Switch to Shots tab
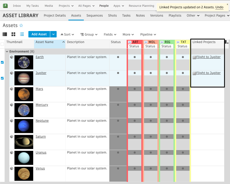230x184 pixels. click(x=112, y=16)
